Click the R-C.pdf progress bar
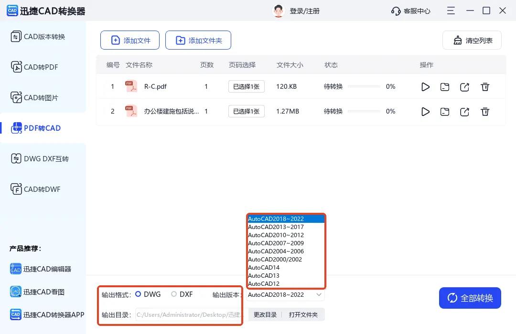 (364, 86)
